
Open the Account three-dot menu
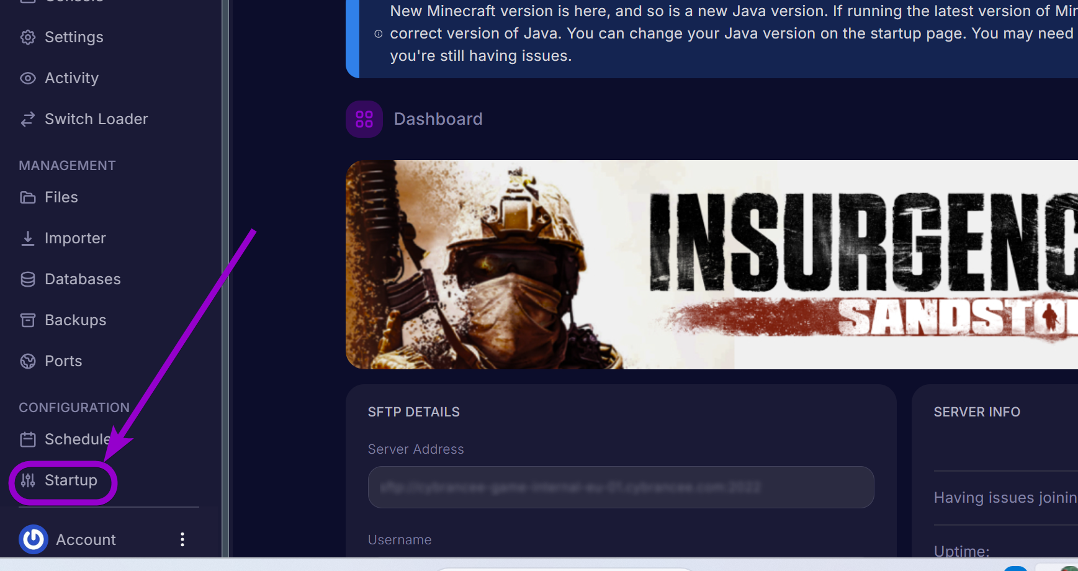click(182, 539)
